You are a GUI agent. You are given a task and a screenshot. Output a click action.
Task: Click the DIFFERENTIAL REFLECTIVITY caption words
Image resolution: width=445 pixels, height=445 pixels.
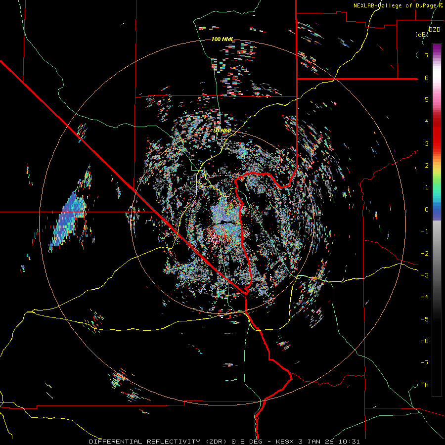pos(144,442)
